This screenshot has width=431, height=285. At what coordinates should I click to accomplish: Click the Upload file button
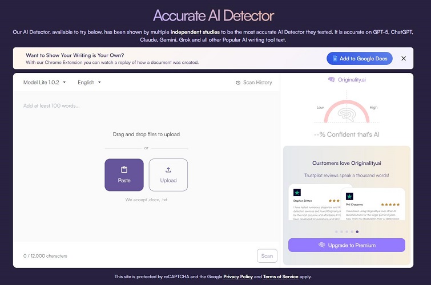168,175
